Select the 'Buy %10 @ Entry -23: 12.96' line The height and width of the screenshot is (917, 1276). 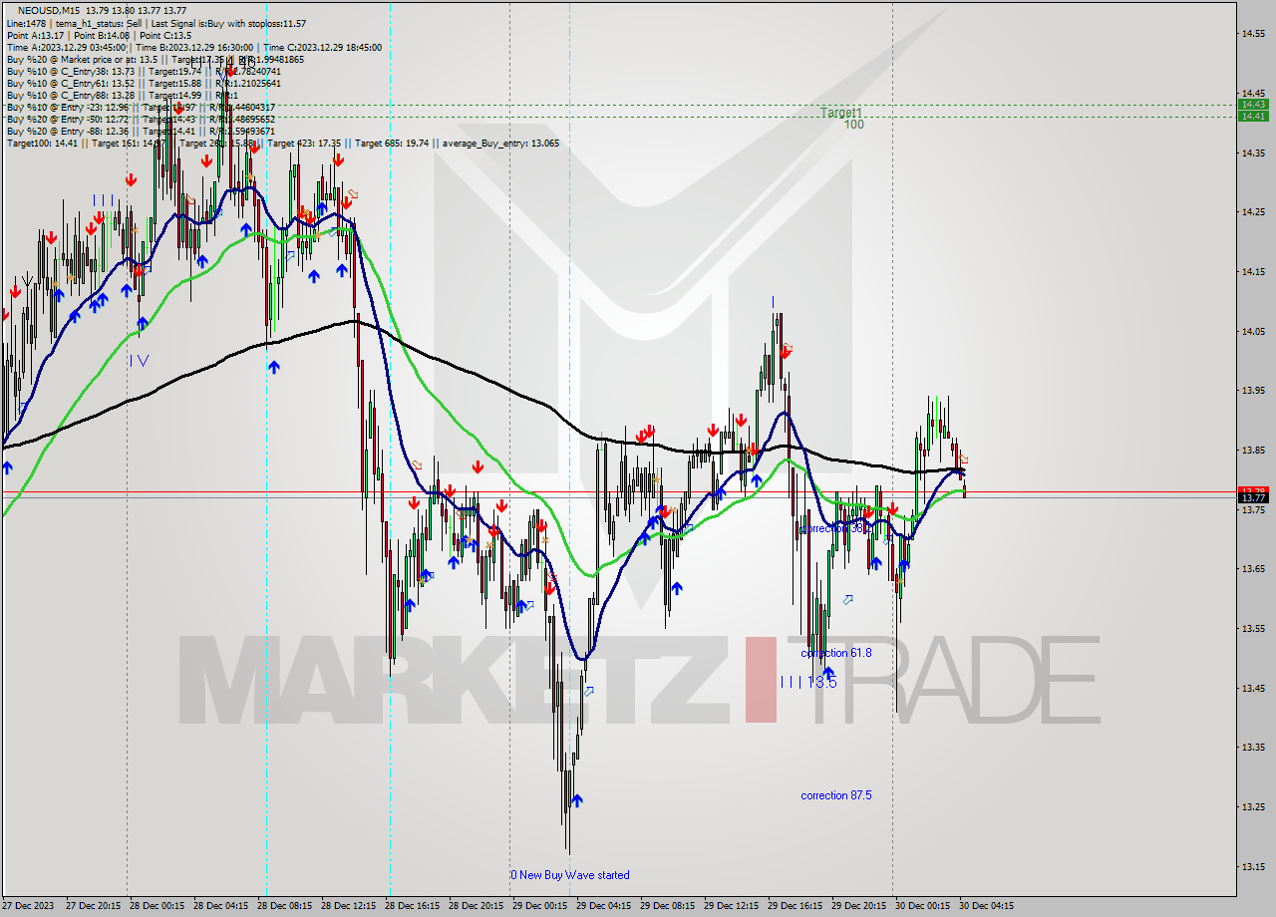[141, 107]
